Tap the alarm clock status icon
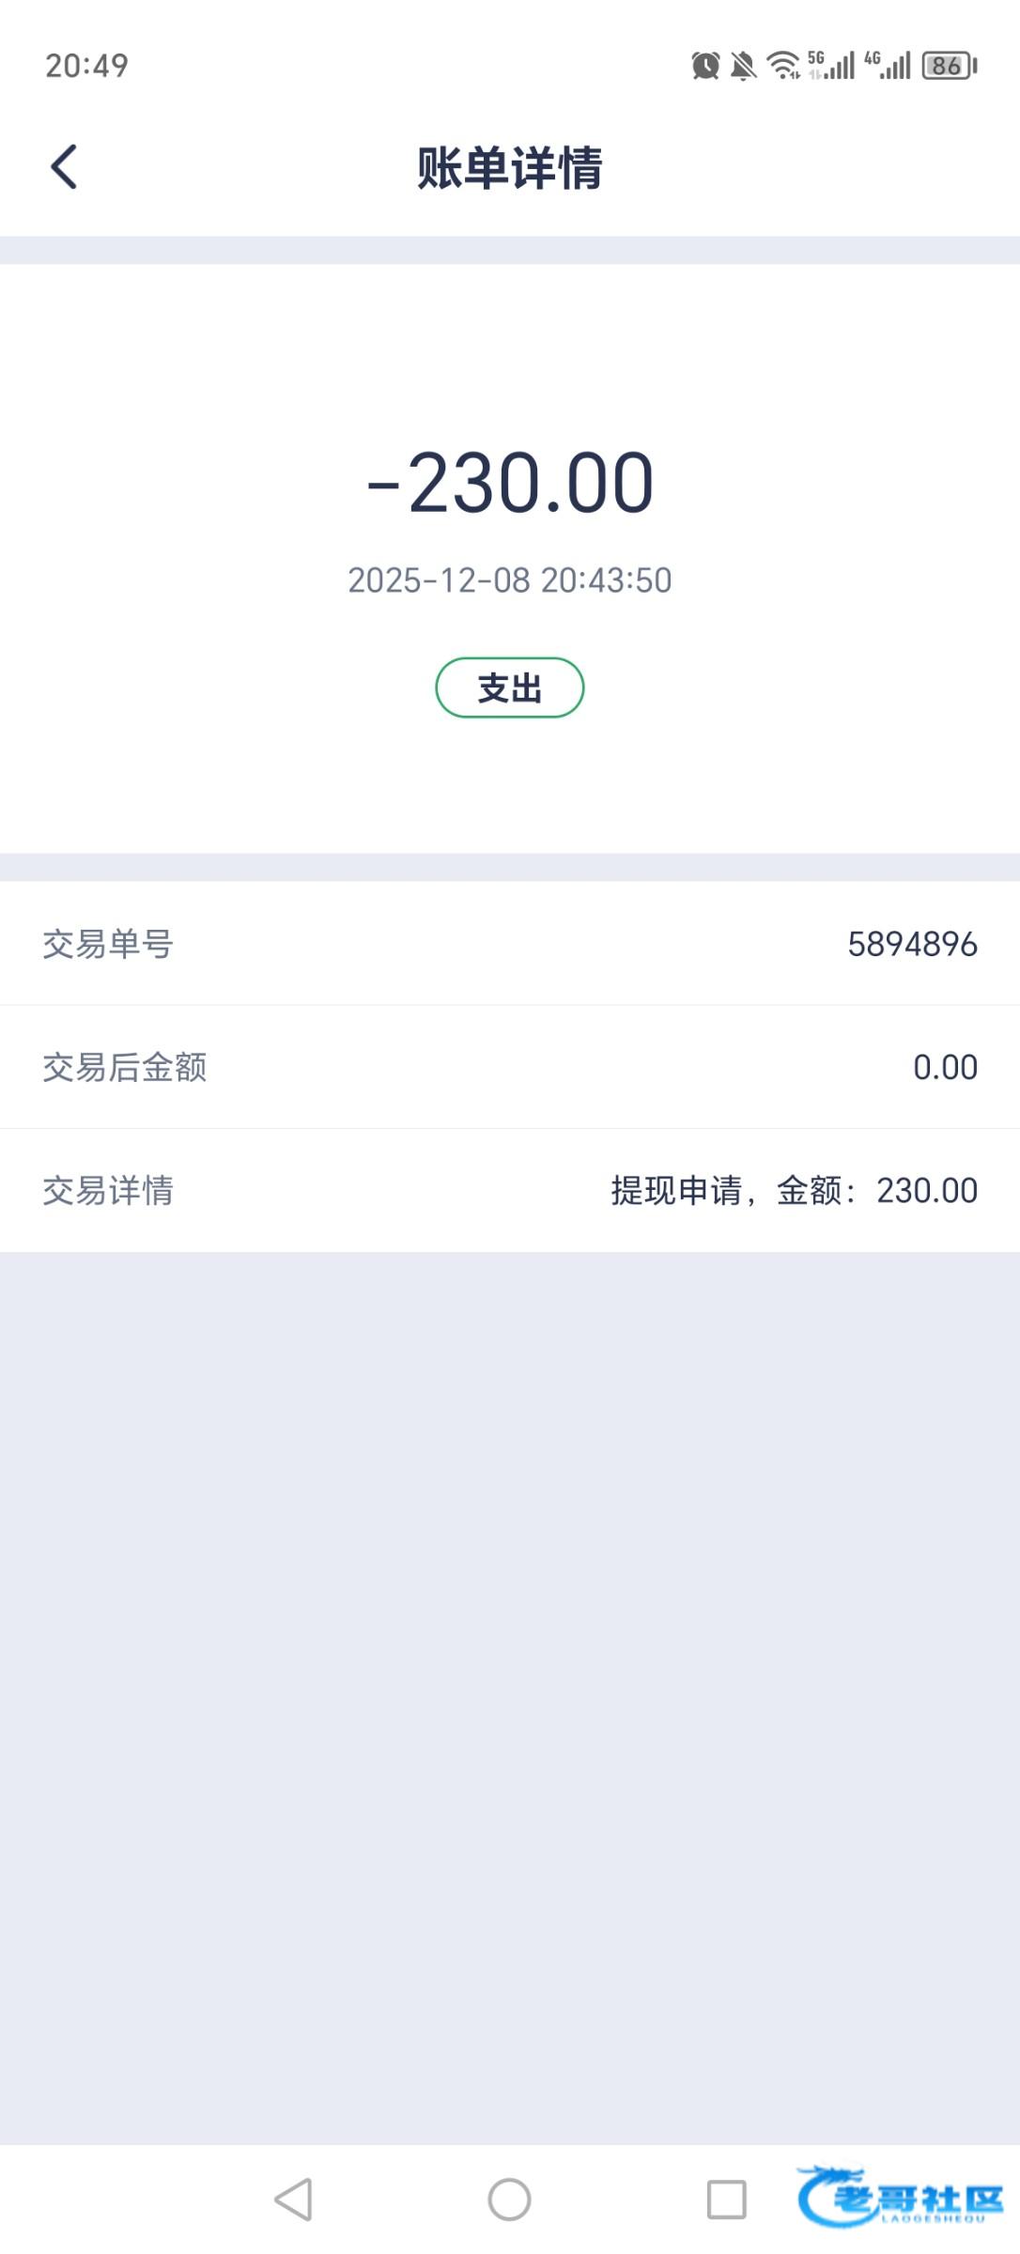1020x2254 pixels. 705,66
